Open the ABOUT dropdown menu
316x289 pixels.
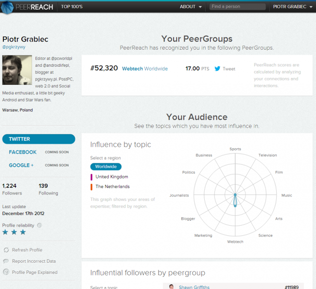[191, 7]
